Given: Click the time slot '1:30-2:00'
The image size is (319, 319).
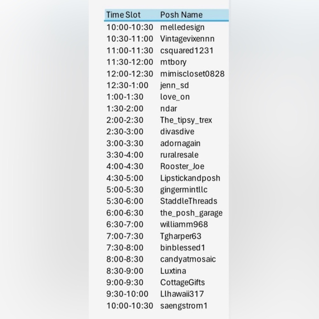Looking at the screenshot, I should click(x=125, y=109).
